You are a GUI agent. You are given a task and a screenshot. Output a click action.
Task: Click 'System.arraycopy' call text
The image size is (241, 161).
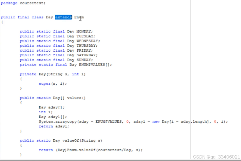click(x=58, y=122)
